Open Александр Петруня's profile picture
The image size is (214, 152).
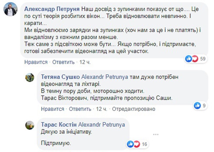pos(10,9)
